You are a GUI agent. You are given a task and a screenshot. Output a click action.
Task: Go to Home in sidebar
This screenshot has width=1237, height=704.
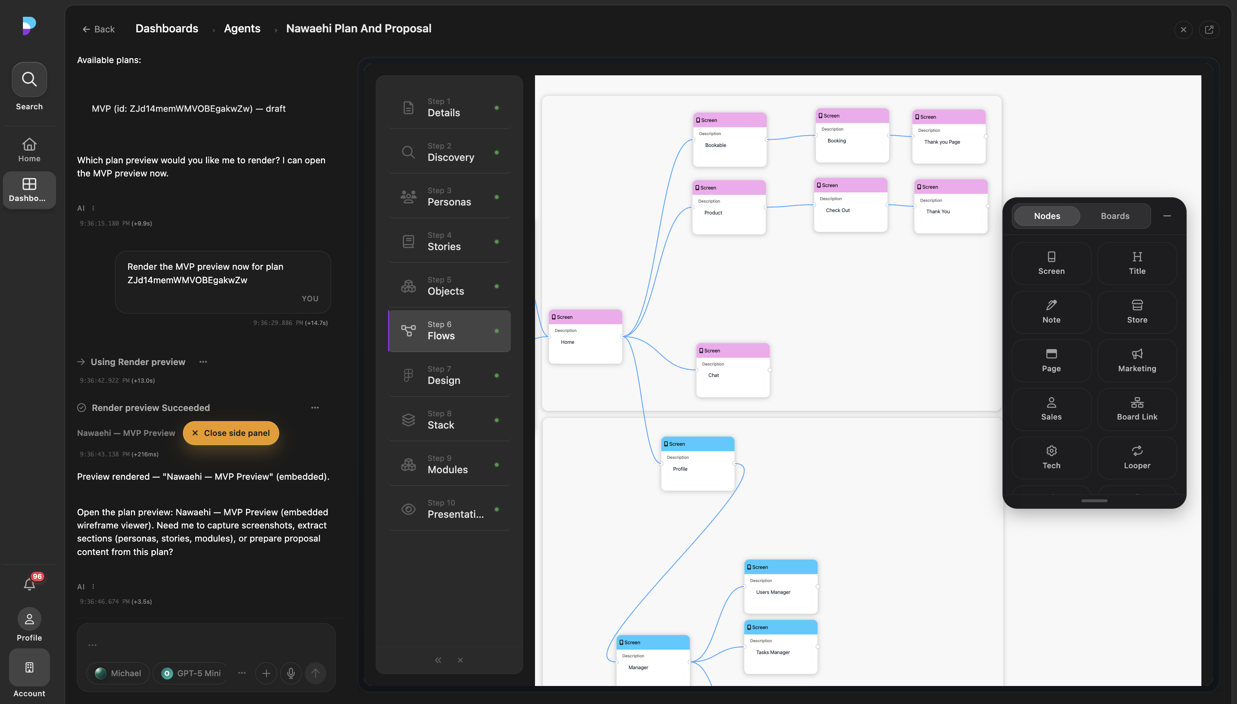(29, 150)
